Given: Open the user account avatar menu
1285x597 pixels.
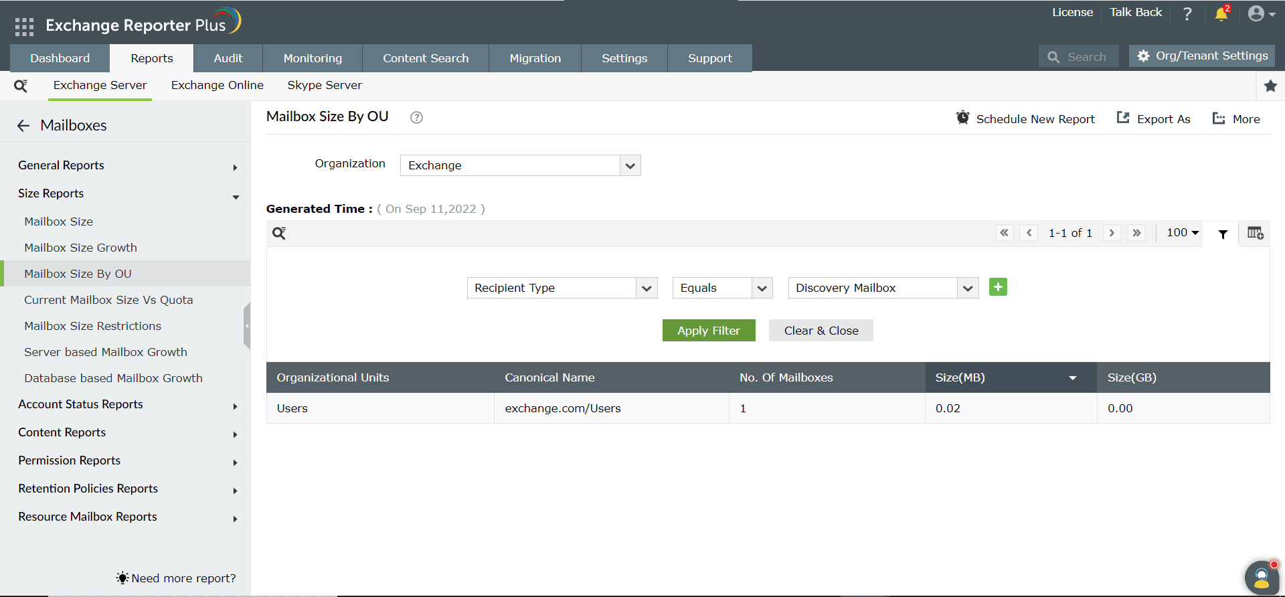Looking at the screenshot, I should [x=1262, y=13].
